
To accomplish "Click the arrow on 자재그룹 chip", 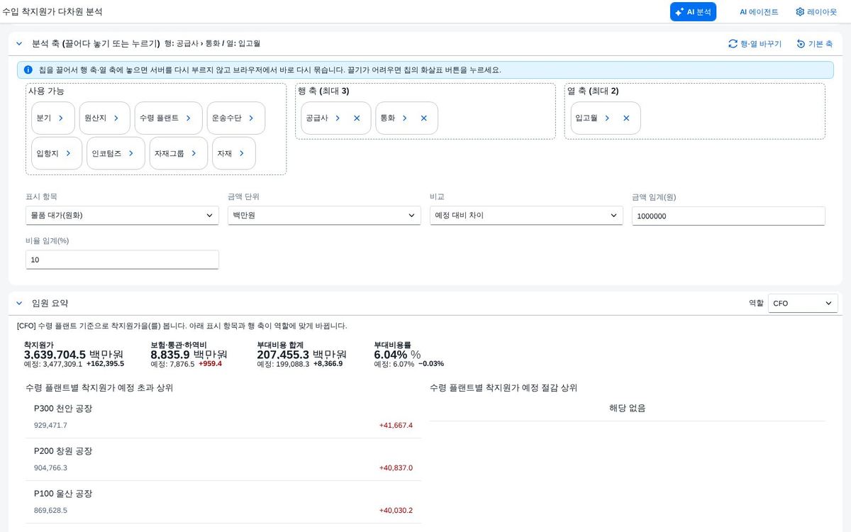I will tap(194, 153).
